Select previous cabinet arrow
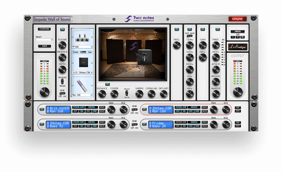Screen dimensions: 282x172 point(73,63)
